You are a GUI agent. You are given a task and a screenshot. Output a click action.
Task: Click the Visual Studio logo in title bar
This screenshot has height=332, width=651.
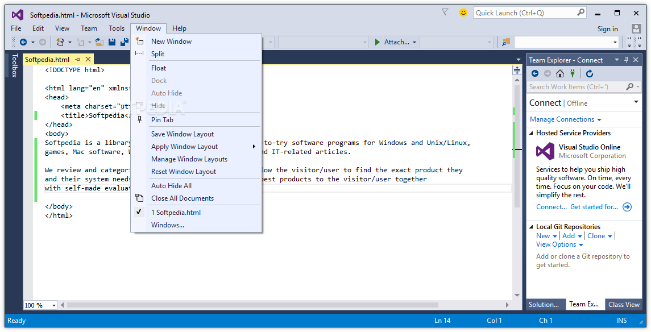(x=18, y=15)
